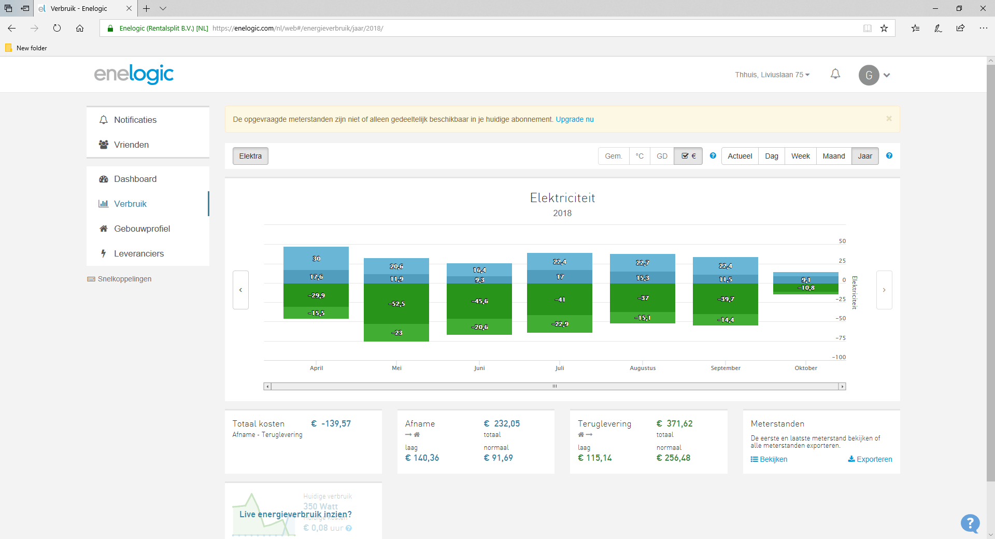
Task: Toggle the euro cost checkbox
Action: [688, 156]
